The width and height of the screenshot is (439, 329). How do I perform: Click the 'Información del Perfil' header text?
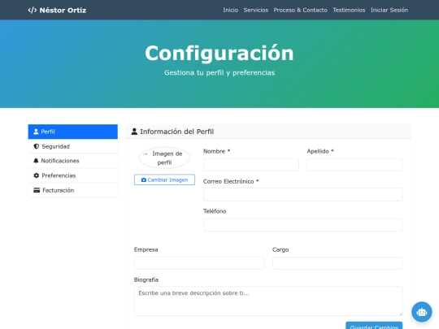[177, 132]
